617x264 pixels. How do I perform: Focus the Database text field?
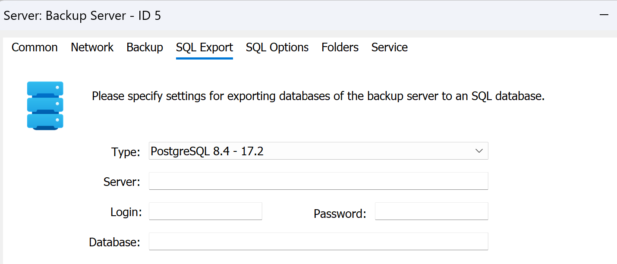318,242
